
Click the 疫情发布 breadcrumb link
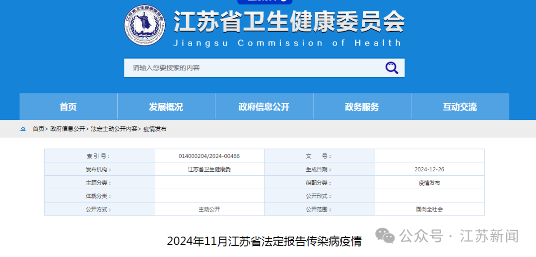click(x=155, y=129)
